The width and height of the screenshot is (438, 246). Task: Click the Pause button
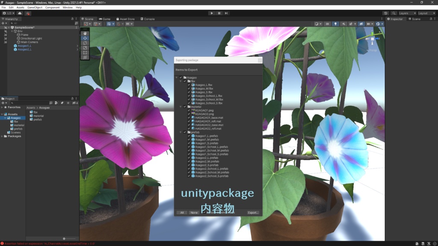tap(219, 13)
